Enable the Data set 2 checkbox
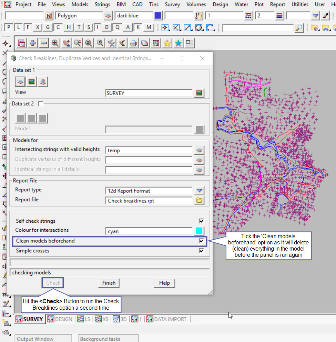336x342 pixels. (41, 103)
